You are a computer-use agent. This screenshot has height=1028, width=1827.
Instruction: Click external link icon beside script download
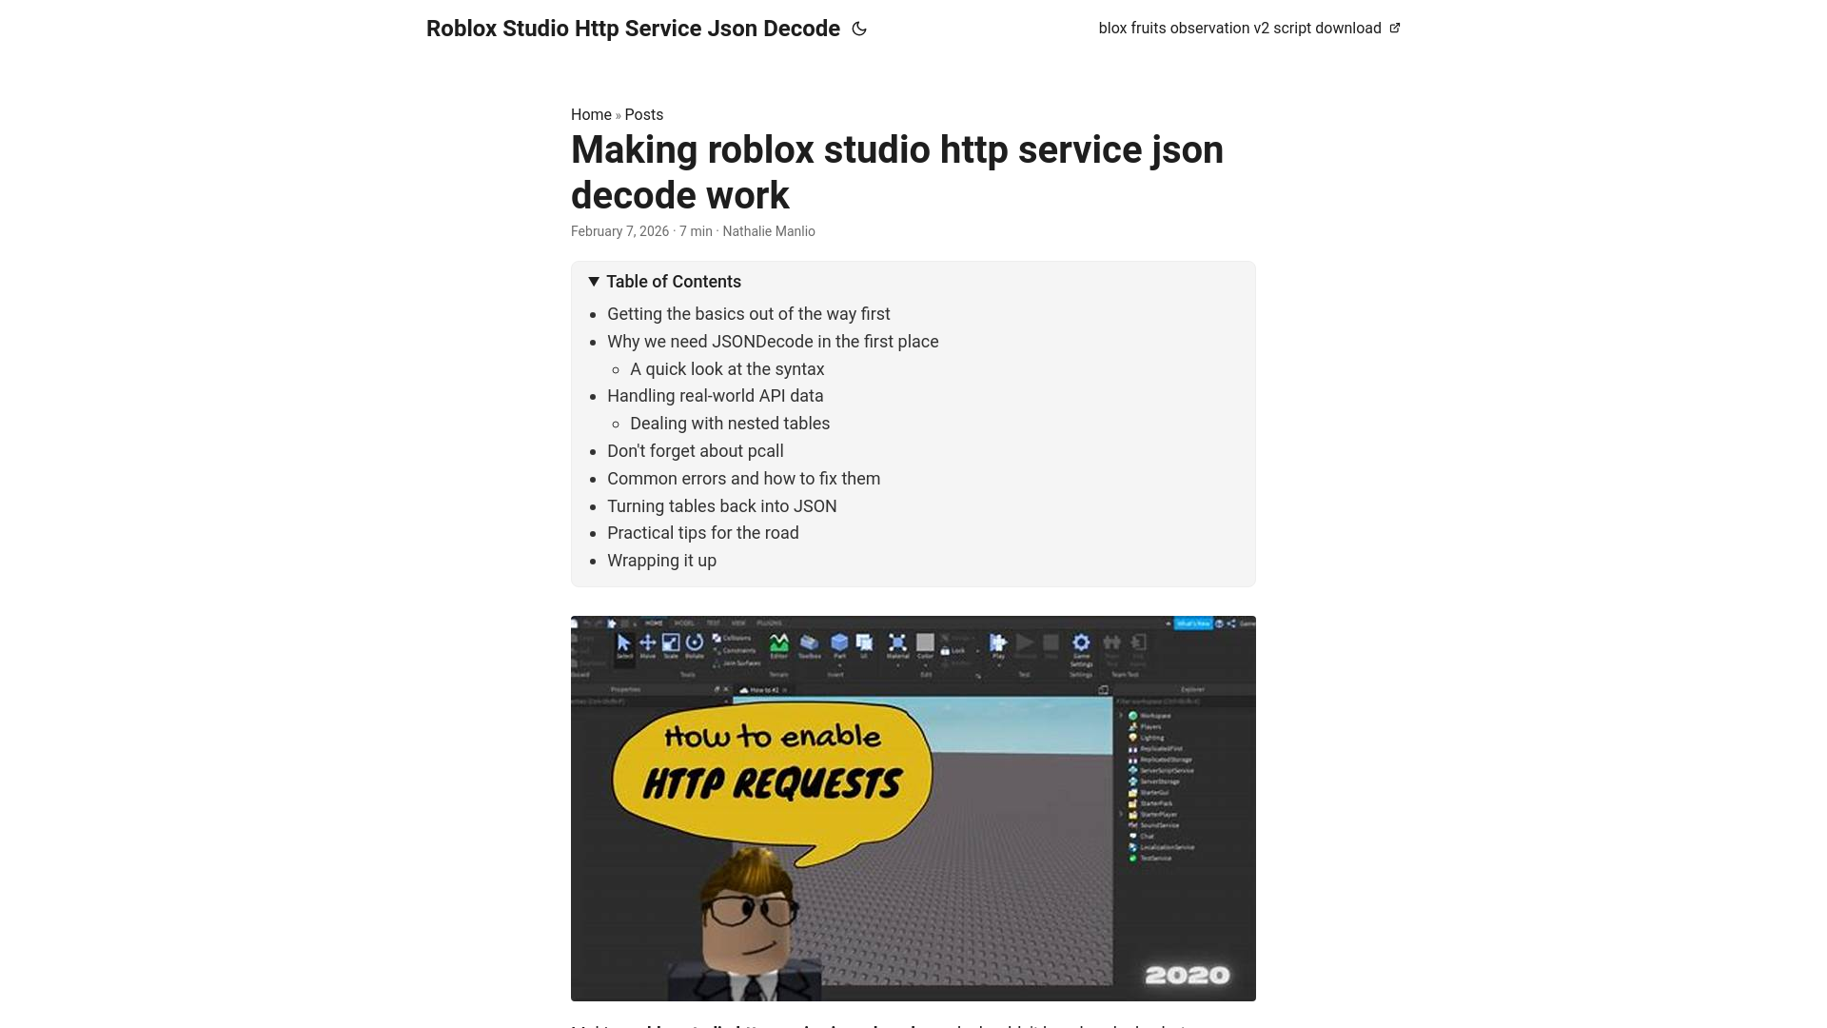click(1395, 28)
